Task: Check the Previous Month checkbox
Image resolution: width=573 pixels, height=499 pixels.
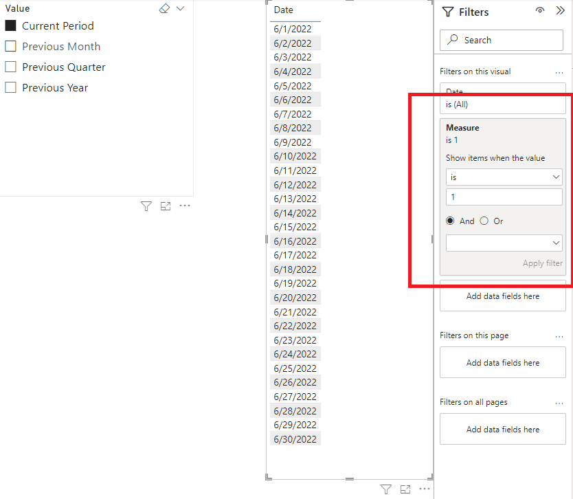Action: tap(10, 46)
